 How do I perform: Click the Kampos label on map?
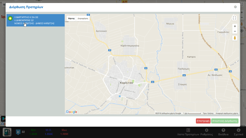click(191, 57)
